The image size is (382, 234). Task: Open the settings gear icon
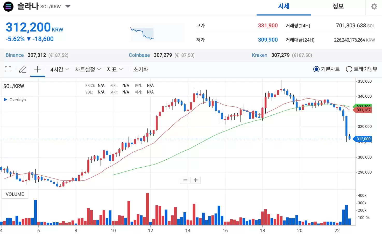[374, 6]
